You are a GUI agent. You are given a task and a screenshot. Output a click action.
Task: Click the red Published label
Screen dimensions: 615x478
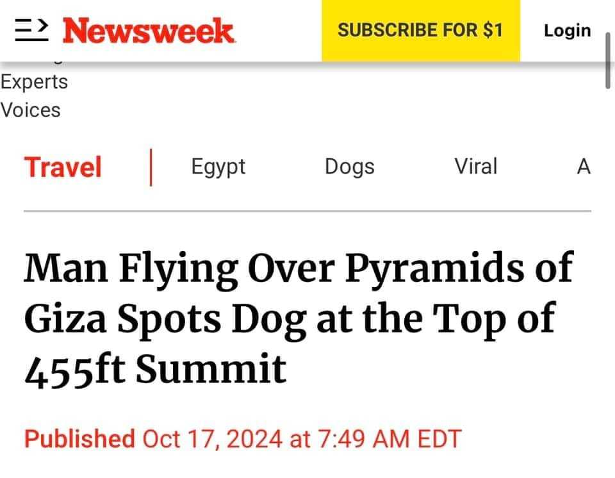coord(79,440)
